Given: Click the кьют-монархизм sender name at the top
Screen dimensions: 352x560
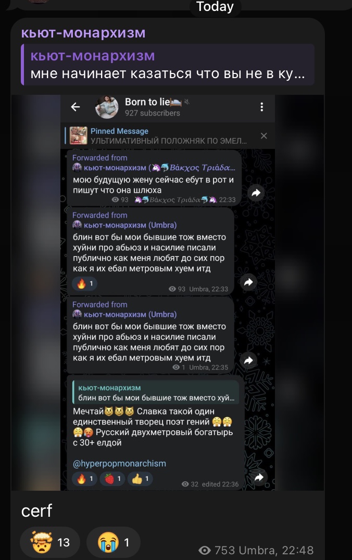Looking at the screenshot, I should tap(83, 33).
